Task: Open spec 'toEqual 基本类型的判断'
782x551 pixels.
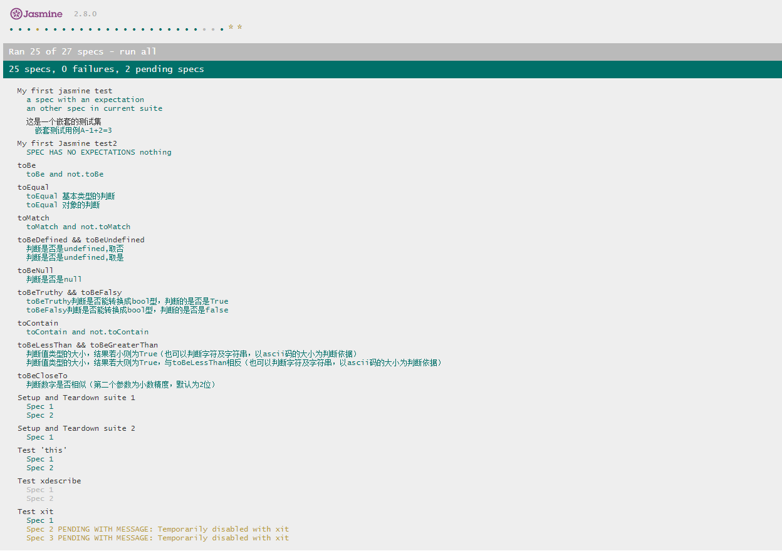Action: coord(71,196)
